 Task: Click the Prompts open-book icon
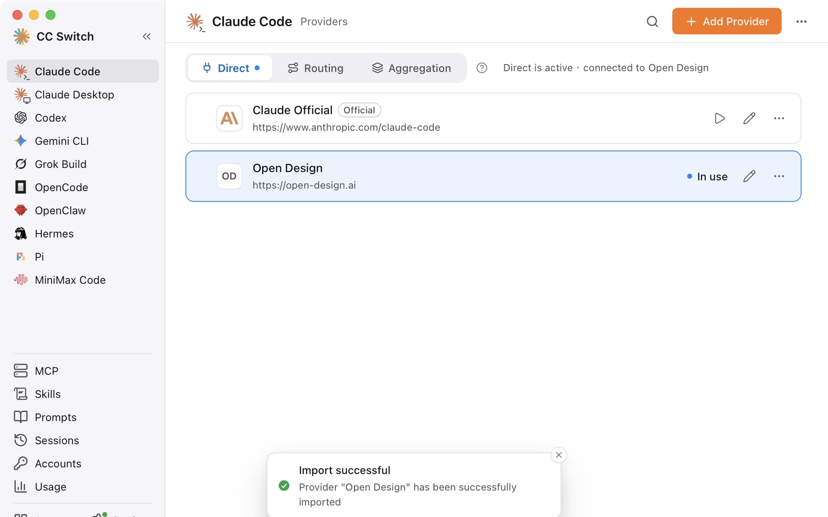21,417
